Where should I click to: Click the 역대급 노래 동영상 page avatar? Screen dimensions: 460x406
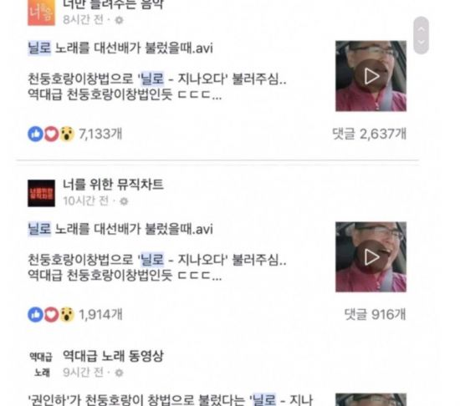click(41, 364)
